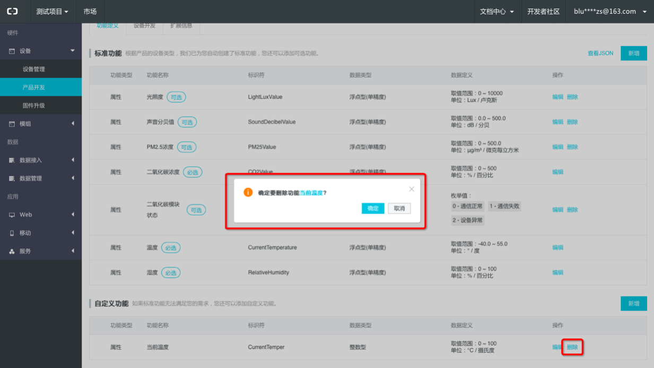
Task: Cancel deletion with the 取消 button
Action: 399,208
